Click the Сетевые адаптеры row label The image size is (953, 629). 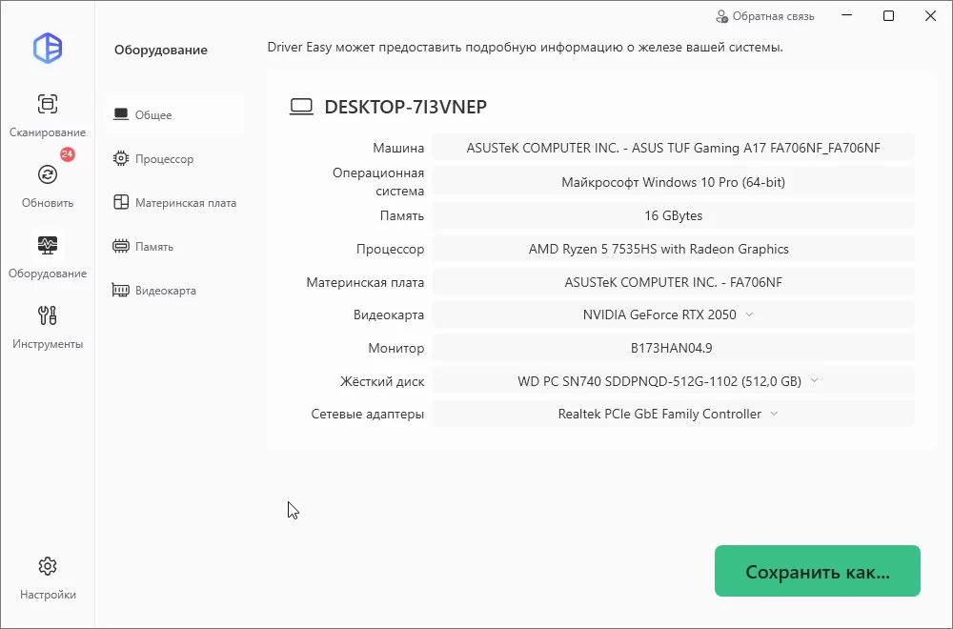click(x=367, y=415)
